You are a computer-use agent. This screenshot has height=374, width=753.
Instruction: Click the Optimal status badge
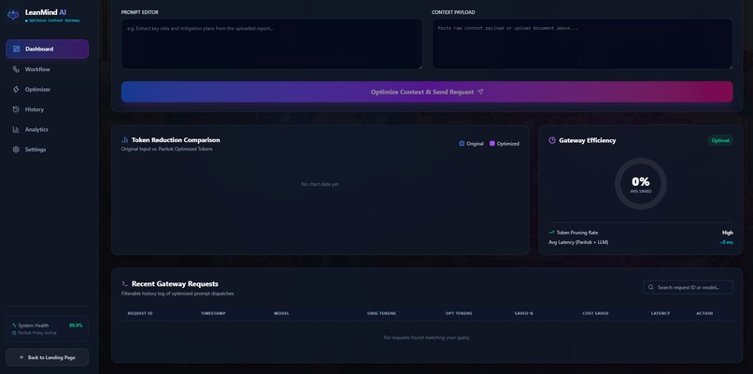click(x=720, y=140)
